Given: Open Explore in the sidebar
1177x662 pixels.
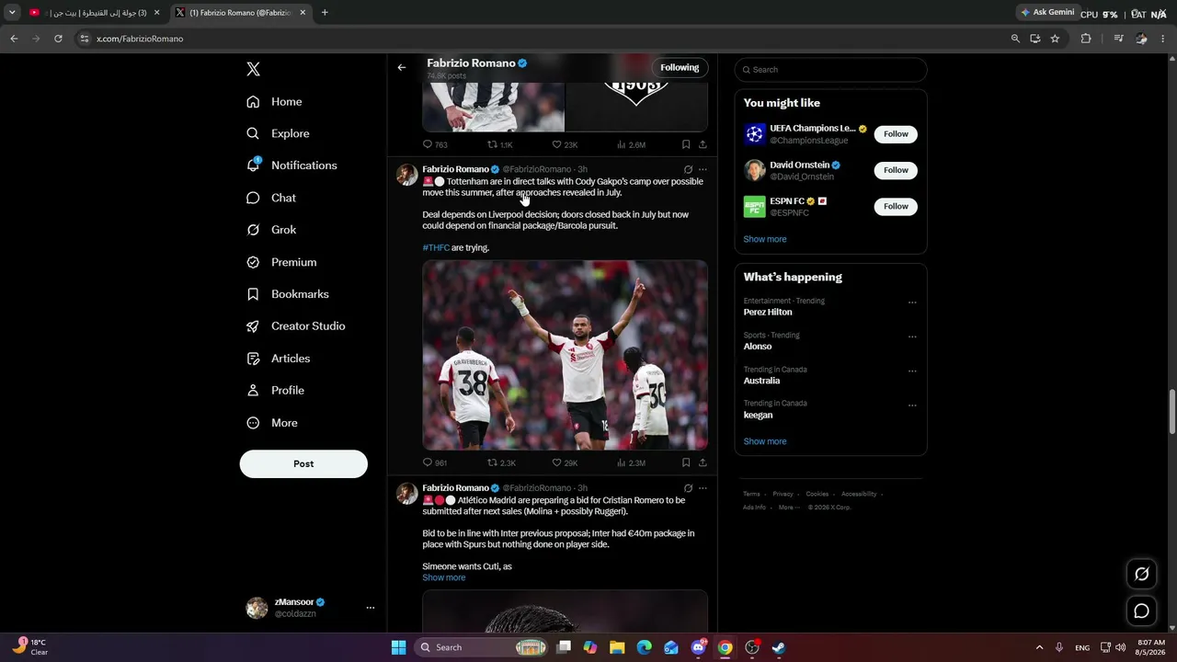Looking at the screenshot, I should click(x=279, y=133).
